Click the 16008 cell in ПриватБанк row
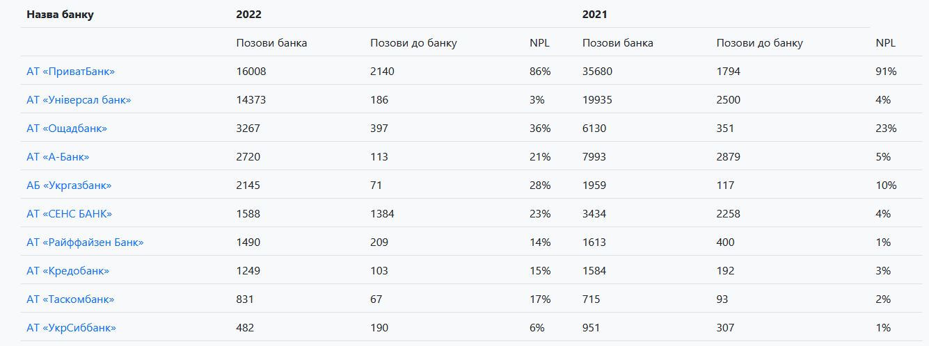The height and width of the screenshot is (346, 929). tap(251, 72)
